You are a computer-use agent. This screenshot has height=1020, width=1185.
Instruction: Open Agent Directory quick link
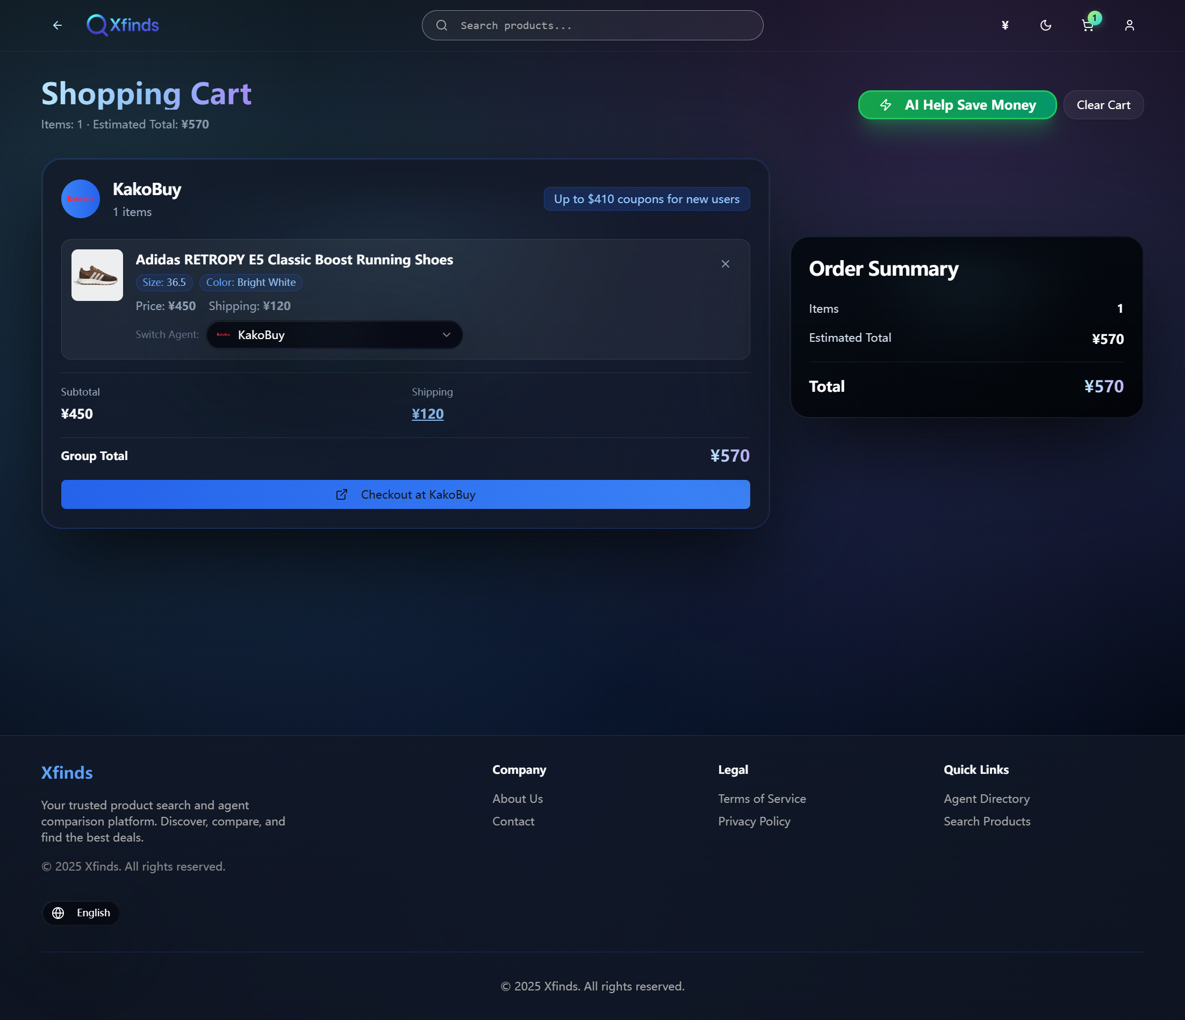pyautogui.click(x=987, y=799)
